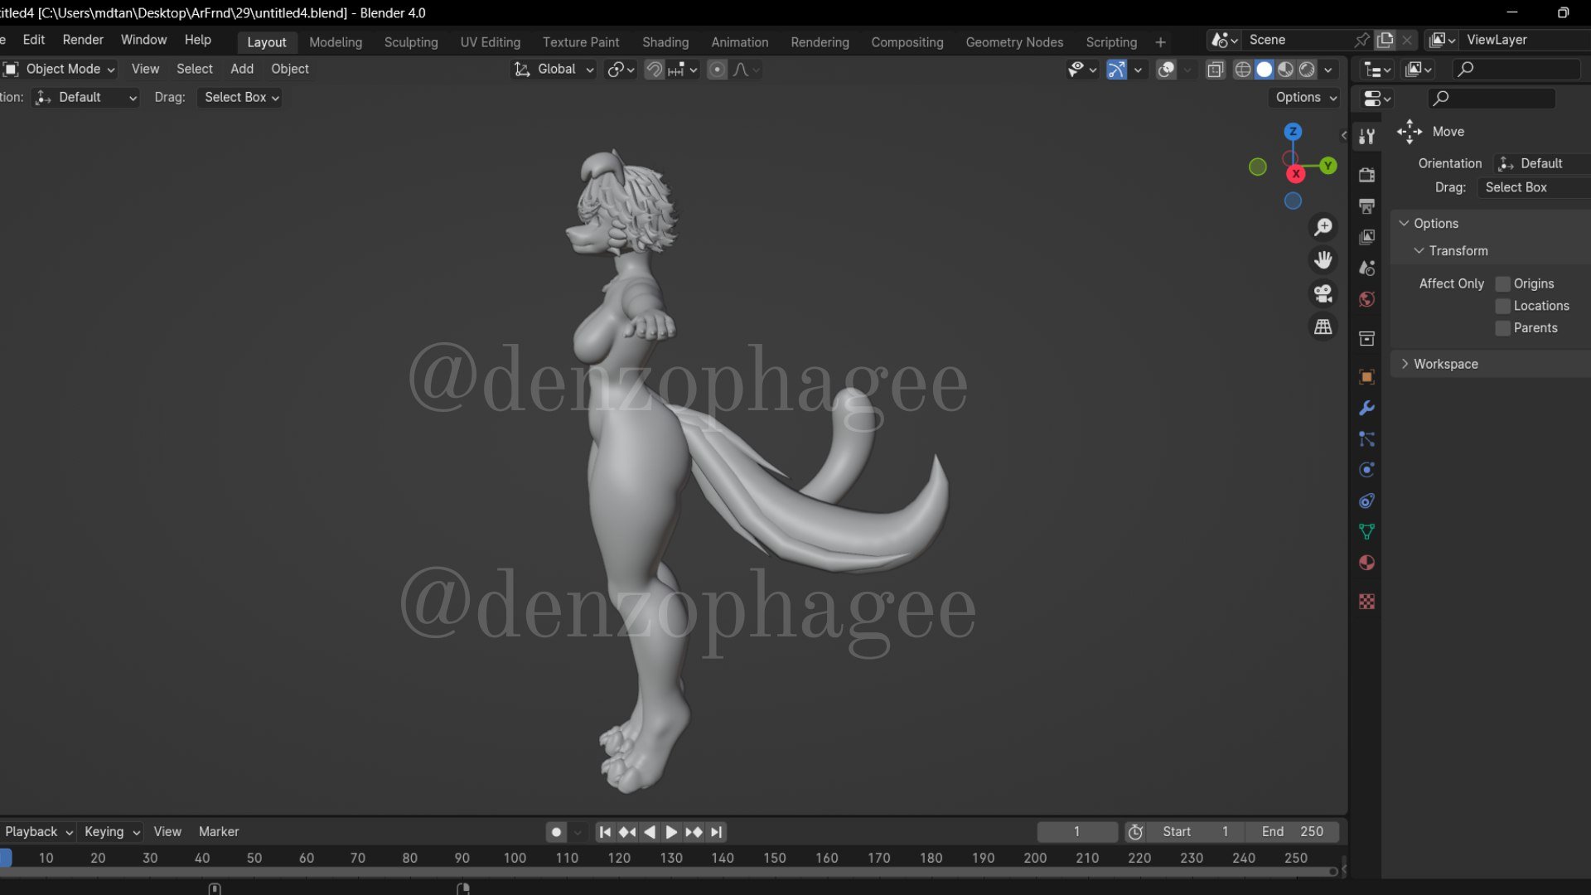Open the Render menu
The height and width of the screenshot is (895, 1591).
point(83,40)
